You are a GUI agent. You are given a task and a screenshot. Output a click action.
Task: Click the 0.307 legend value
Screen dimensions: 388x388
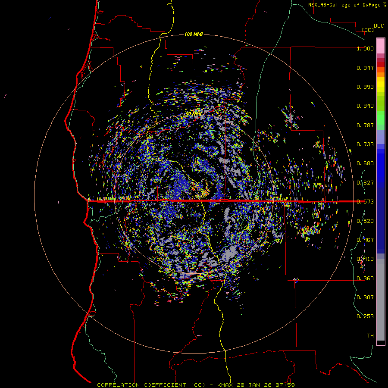point(365,297)
